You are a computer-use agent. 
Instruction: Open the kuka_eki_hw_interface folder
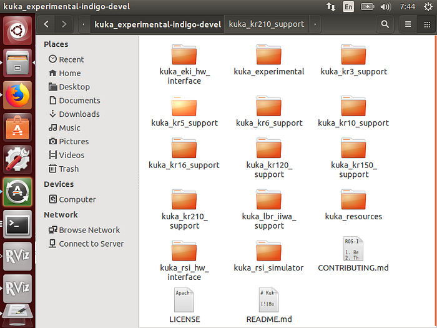(x=184, y=65)
